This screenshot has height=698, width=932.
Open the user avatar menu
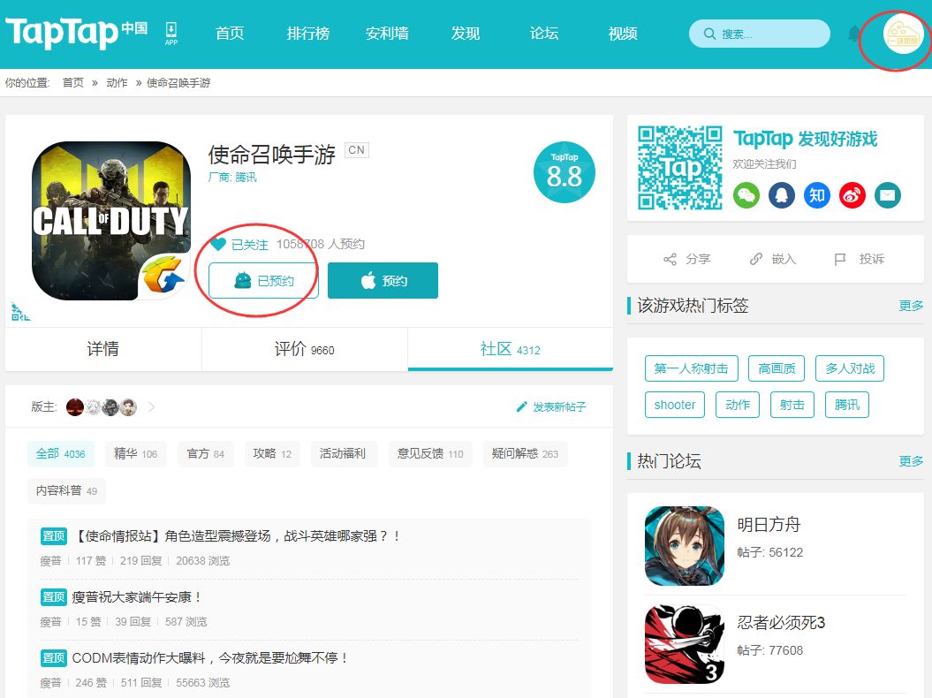(902, 35)
